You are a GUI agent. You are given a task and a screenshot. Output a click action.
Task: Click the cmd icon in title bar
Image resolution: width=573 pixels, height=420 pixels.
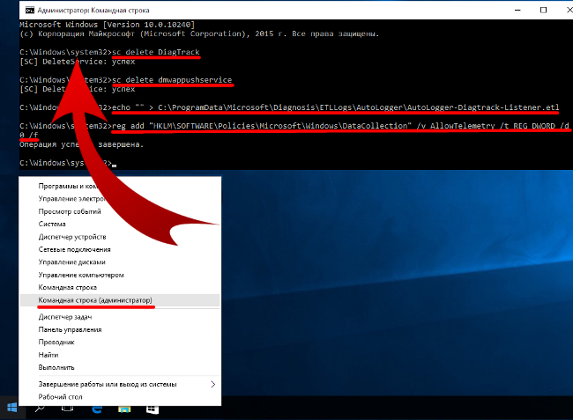(30, 11)
